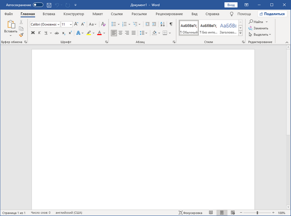Switch to the Рецензирование tab
The width and height of the screenshot is (291, 216).
tap(169, 14)
